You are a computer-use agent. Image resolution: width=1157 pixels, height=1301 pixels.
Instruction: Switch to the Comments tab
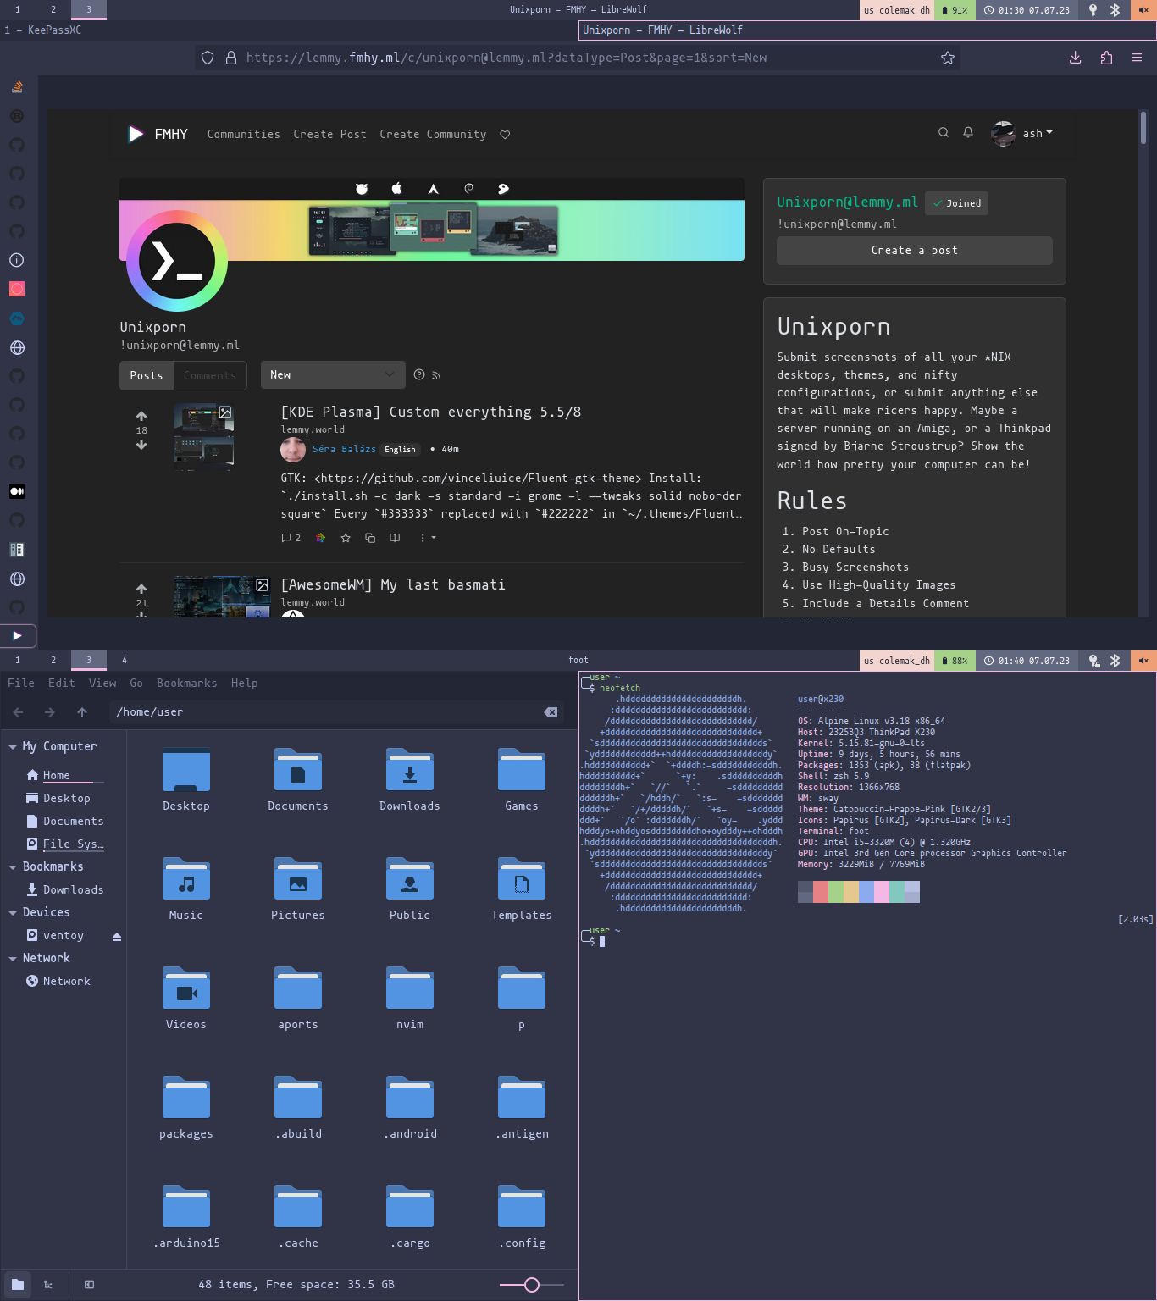coord(210,375)
